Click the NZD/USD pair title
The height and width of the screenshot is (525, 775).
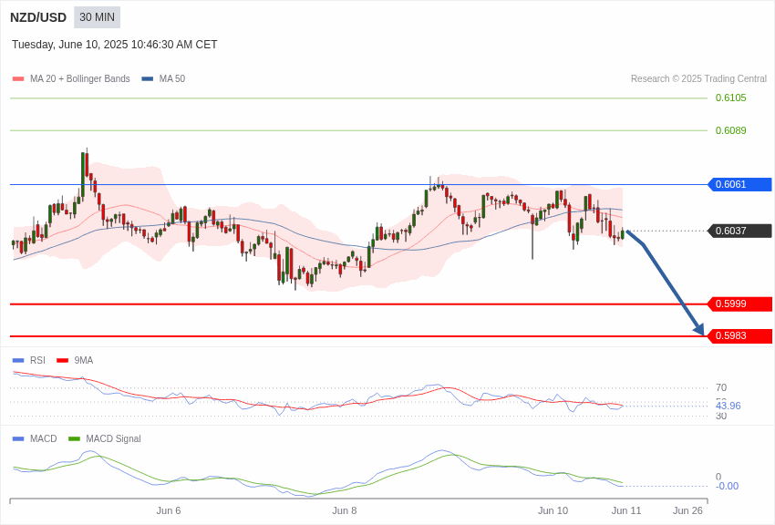(x=38, y=18)
